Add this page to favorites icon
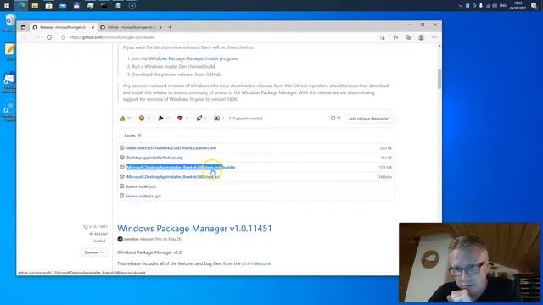The image size is (543, 305). (x=383, y=37)
